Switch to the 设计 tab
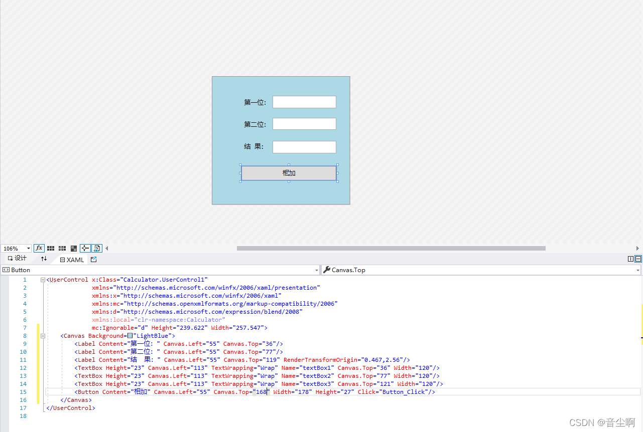 point(17,259)
